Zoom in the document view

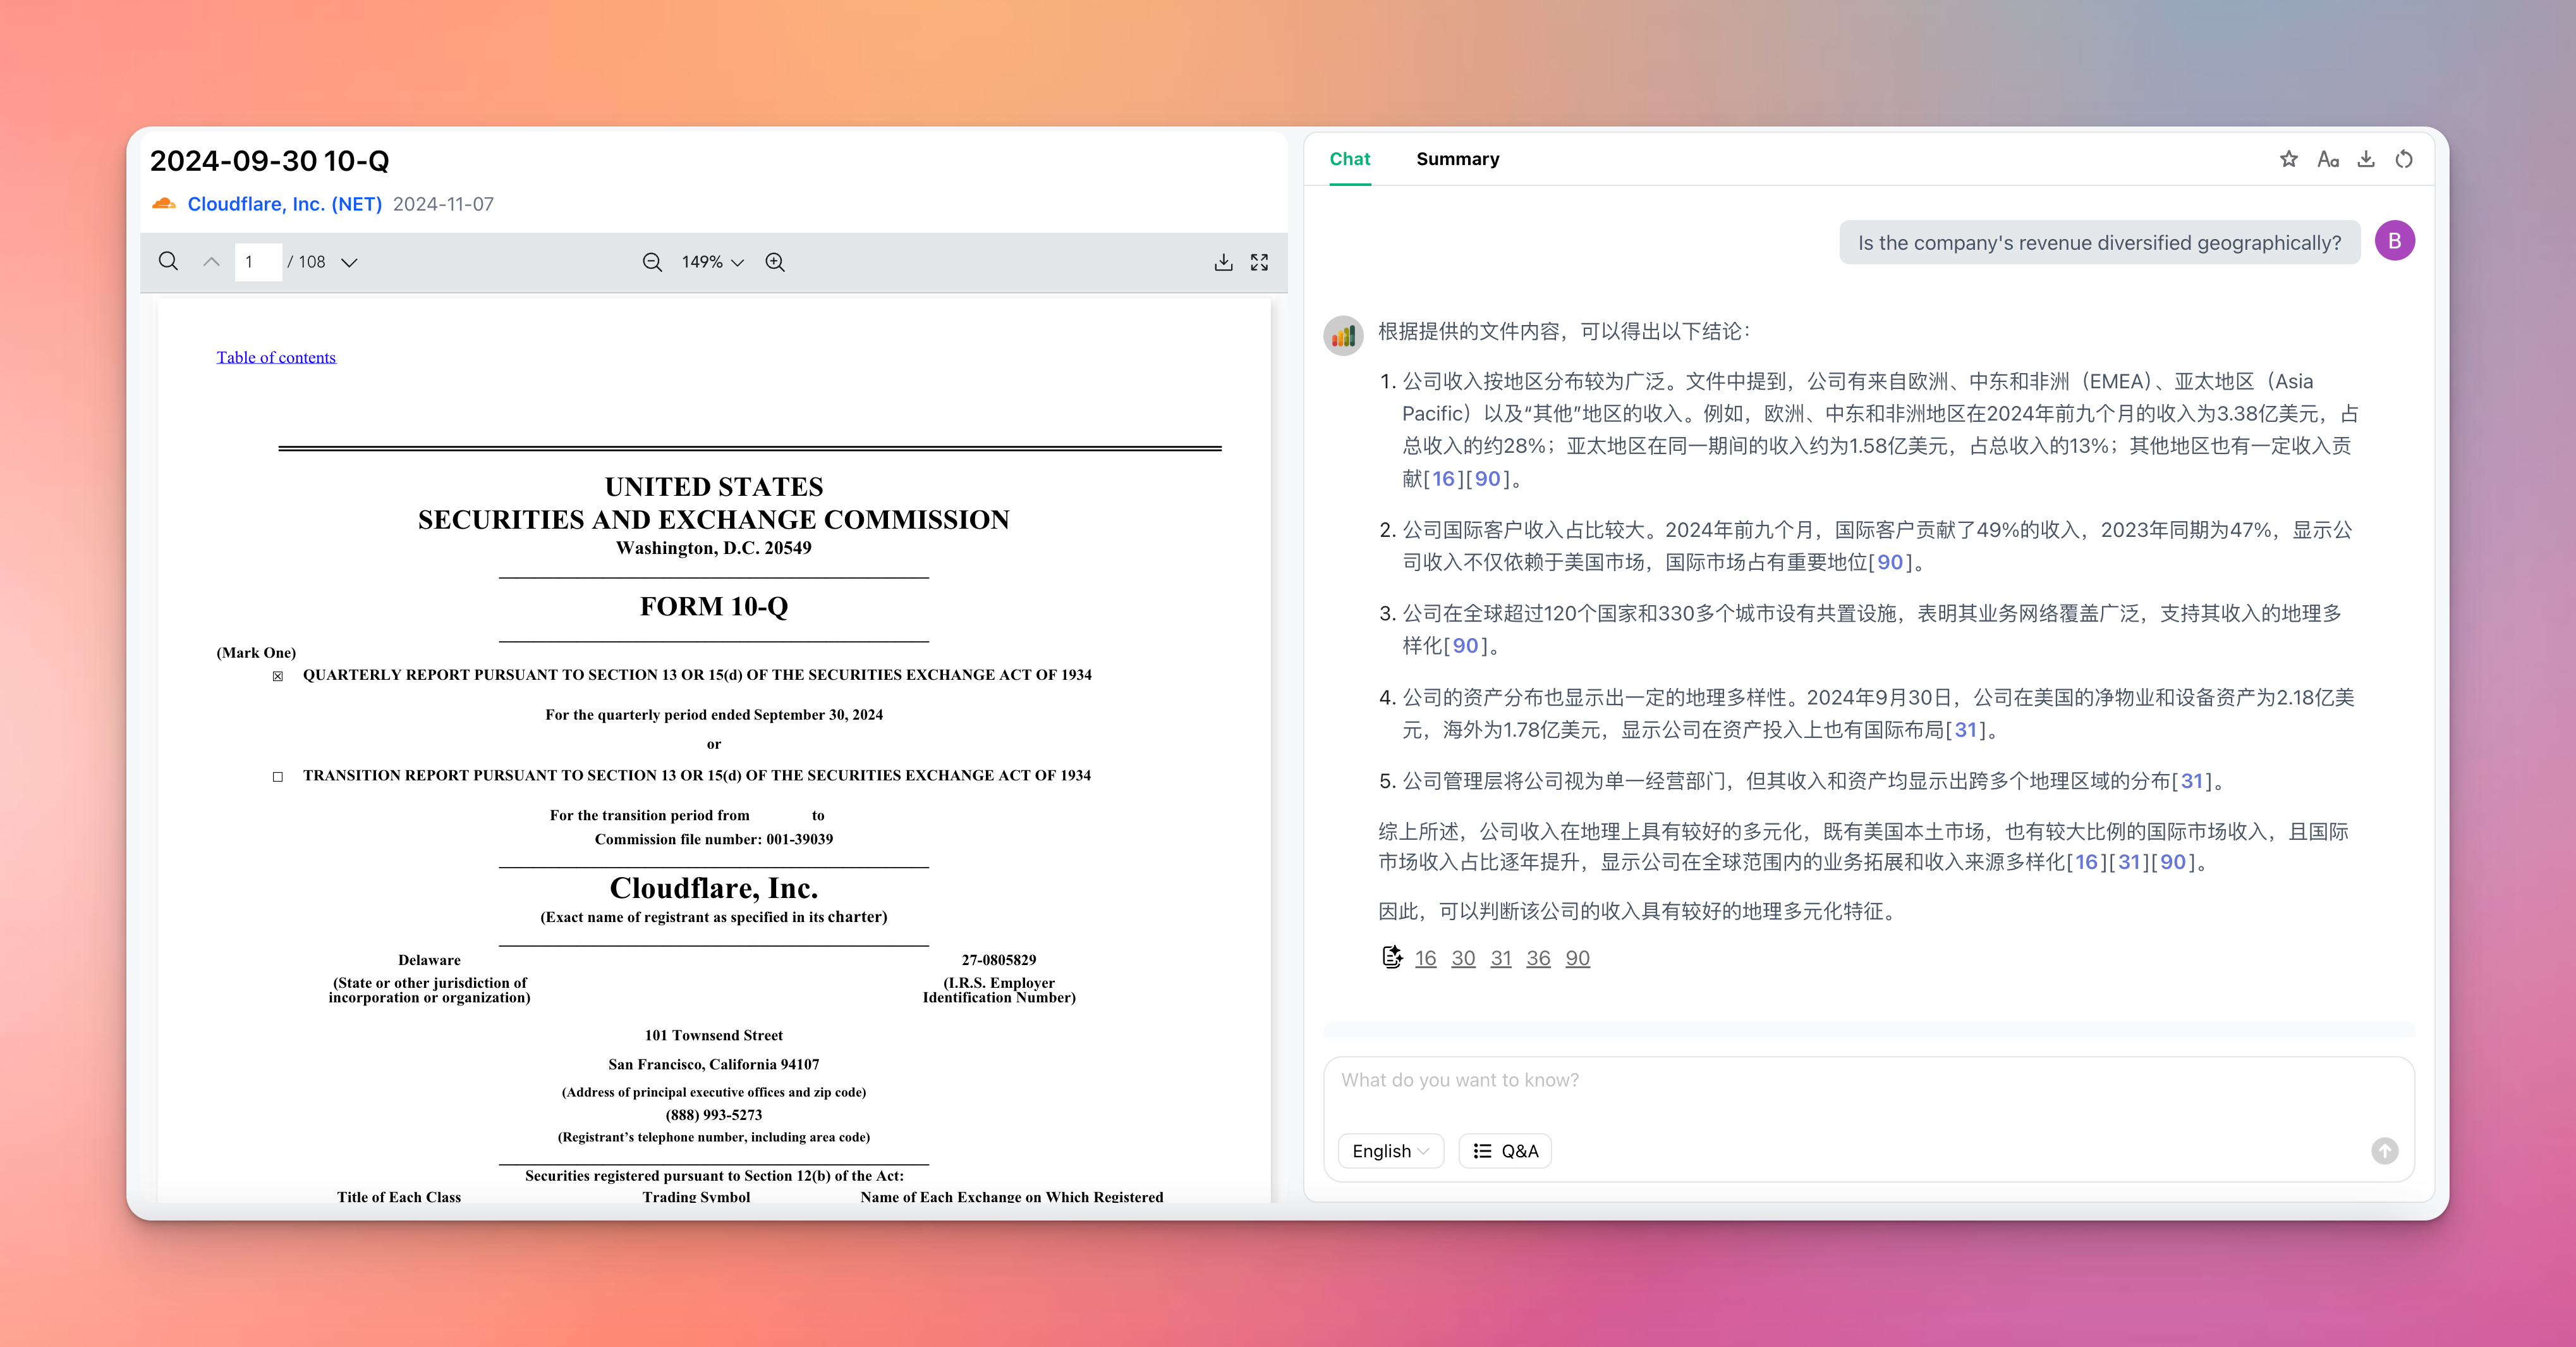click(x=775, y=262)
